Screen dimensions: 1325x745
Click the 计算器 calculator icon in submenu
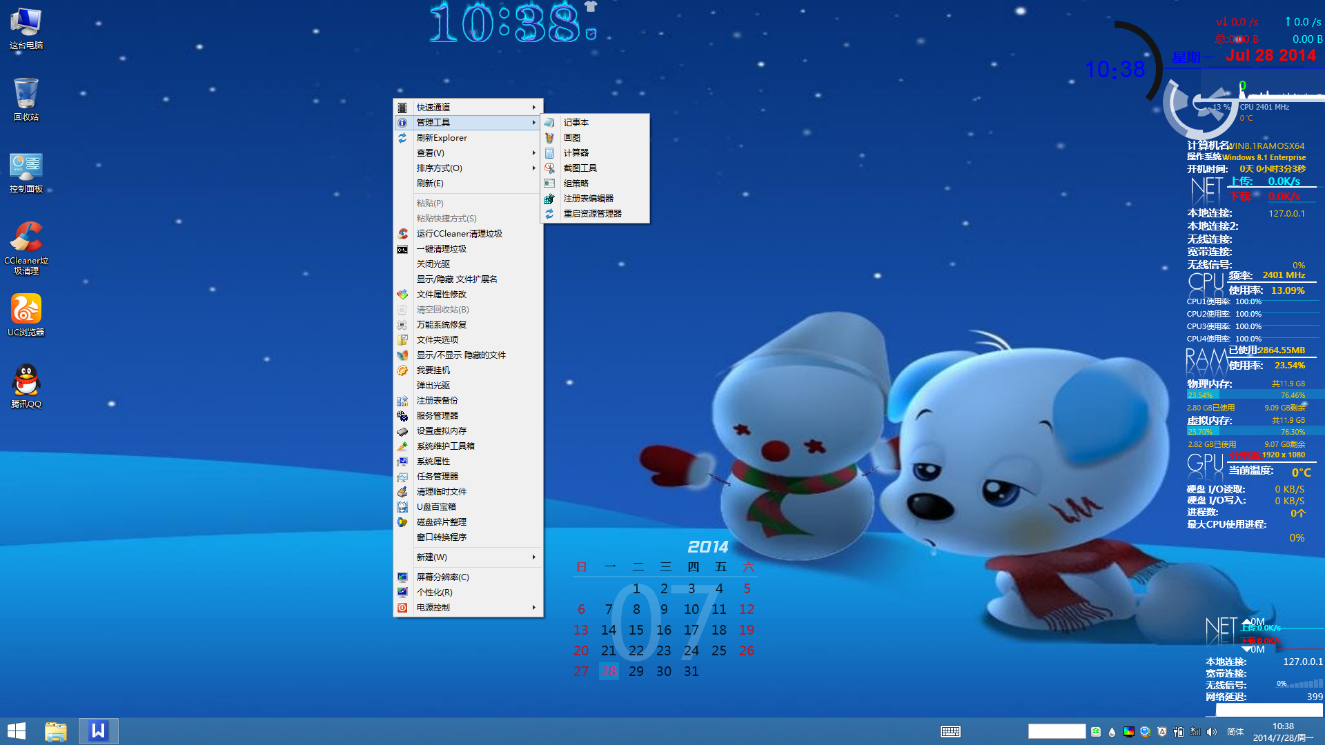[x=549, y=153]
